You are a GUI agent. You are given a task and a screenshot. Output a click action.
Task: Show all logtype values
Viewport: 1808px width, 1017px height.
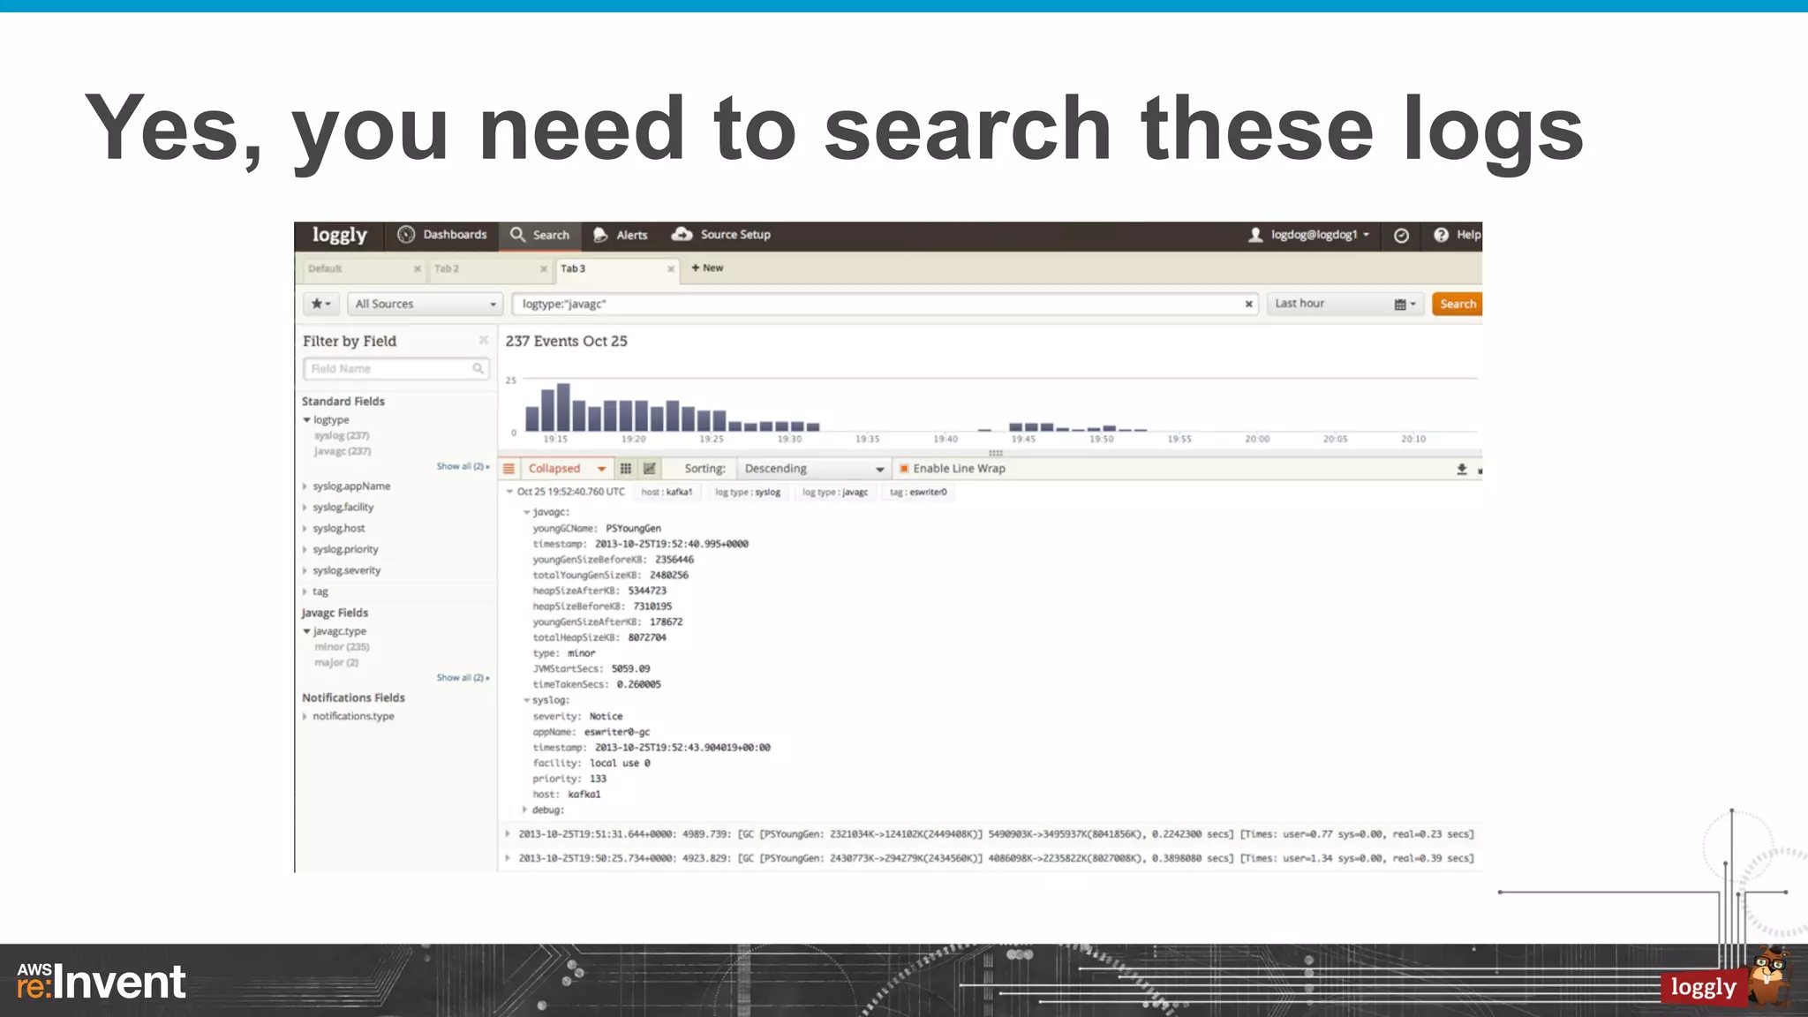463,466
